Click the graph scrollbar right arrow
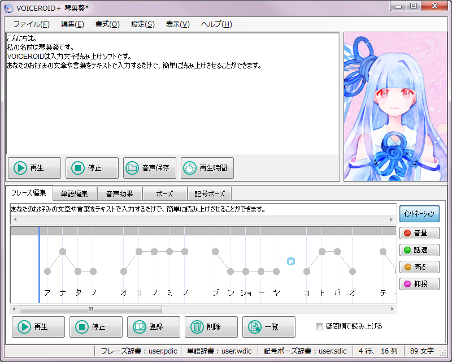The width and height of the screenshot is (452, 362). point(393,309)
